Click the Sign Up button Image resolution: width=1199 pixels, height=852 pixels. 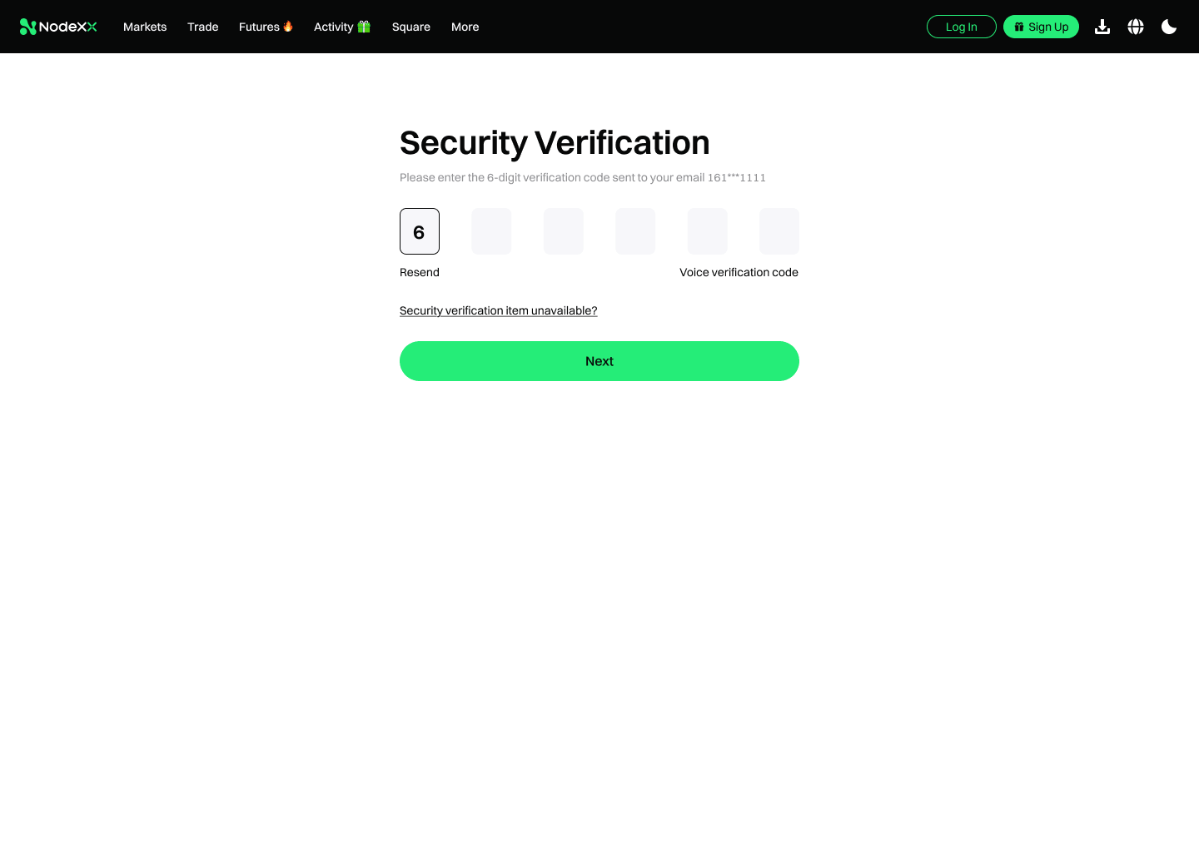1041,27
